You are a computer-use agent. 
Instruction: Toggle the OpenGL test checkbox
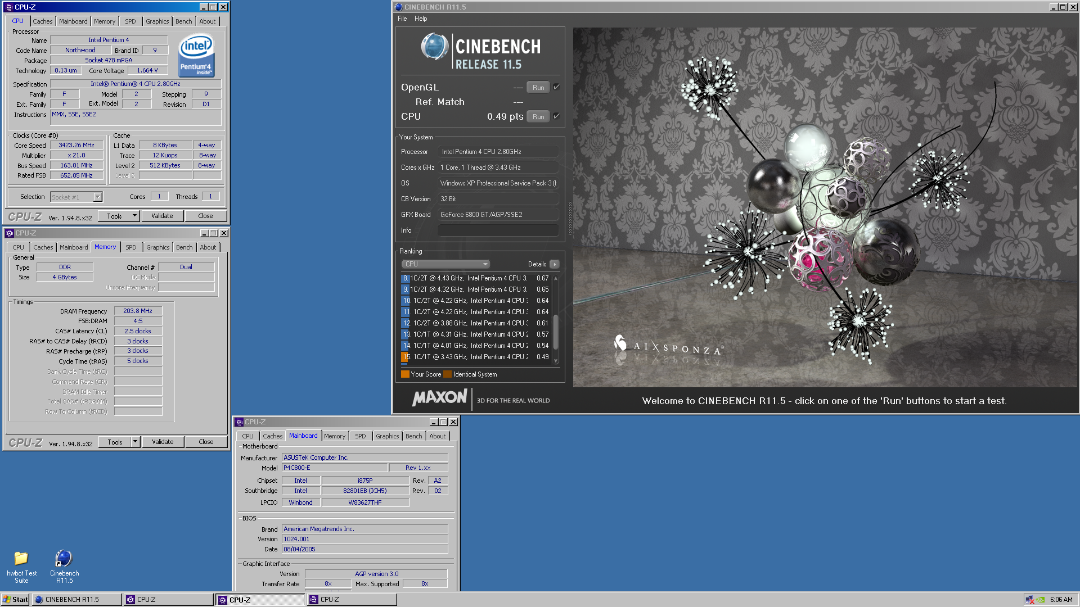(556, 87)
